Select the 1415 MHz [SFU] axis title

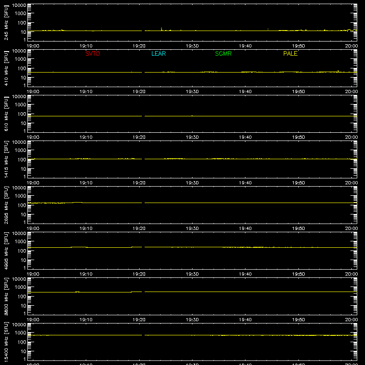coord(6,159)
